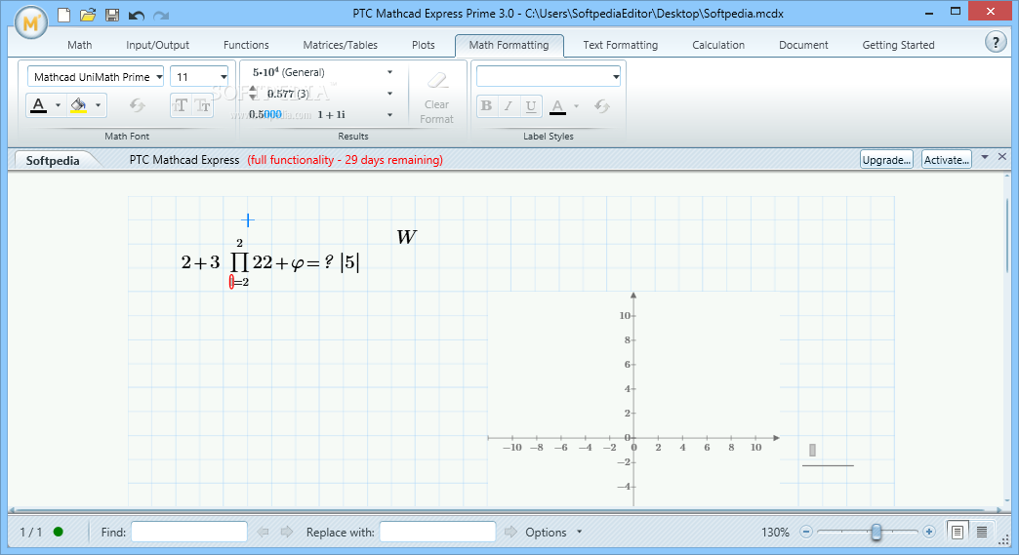Click the Activate... button
Viewport: 1019px width, 555px height.
(946, 160)
